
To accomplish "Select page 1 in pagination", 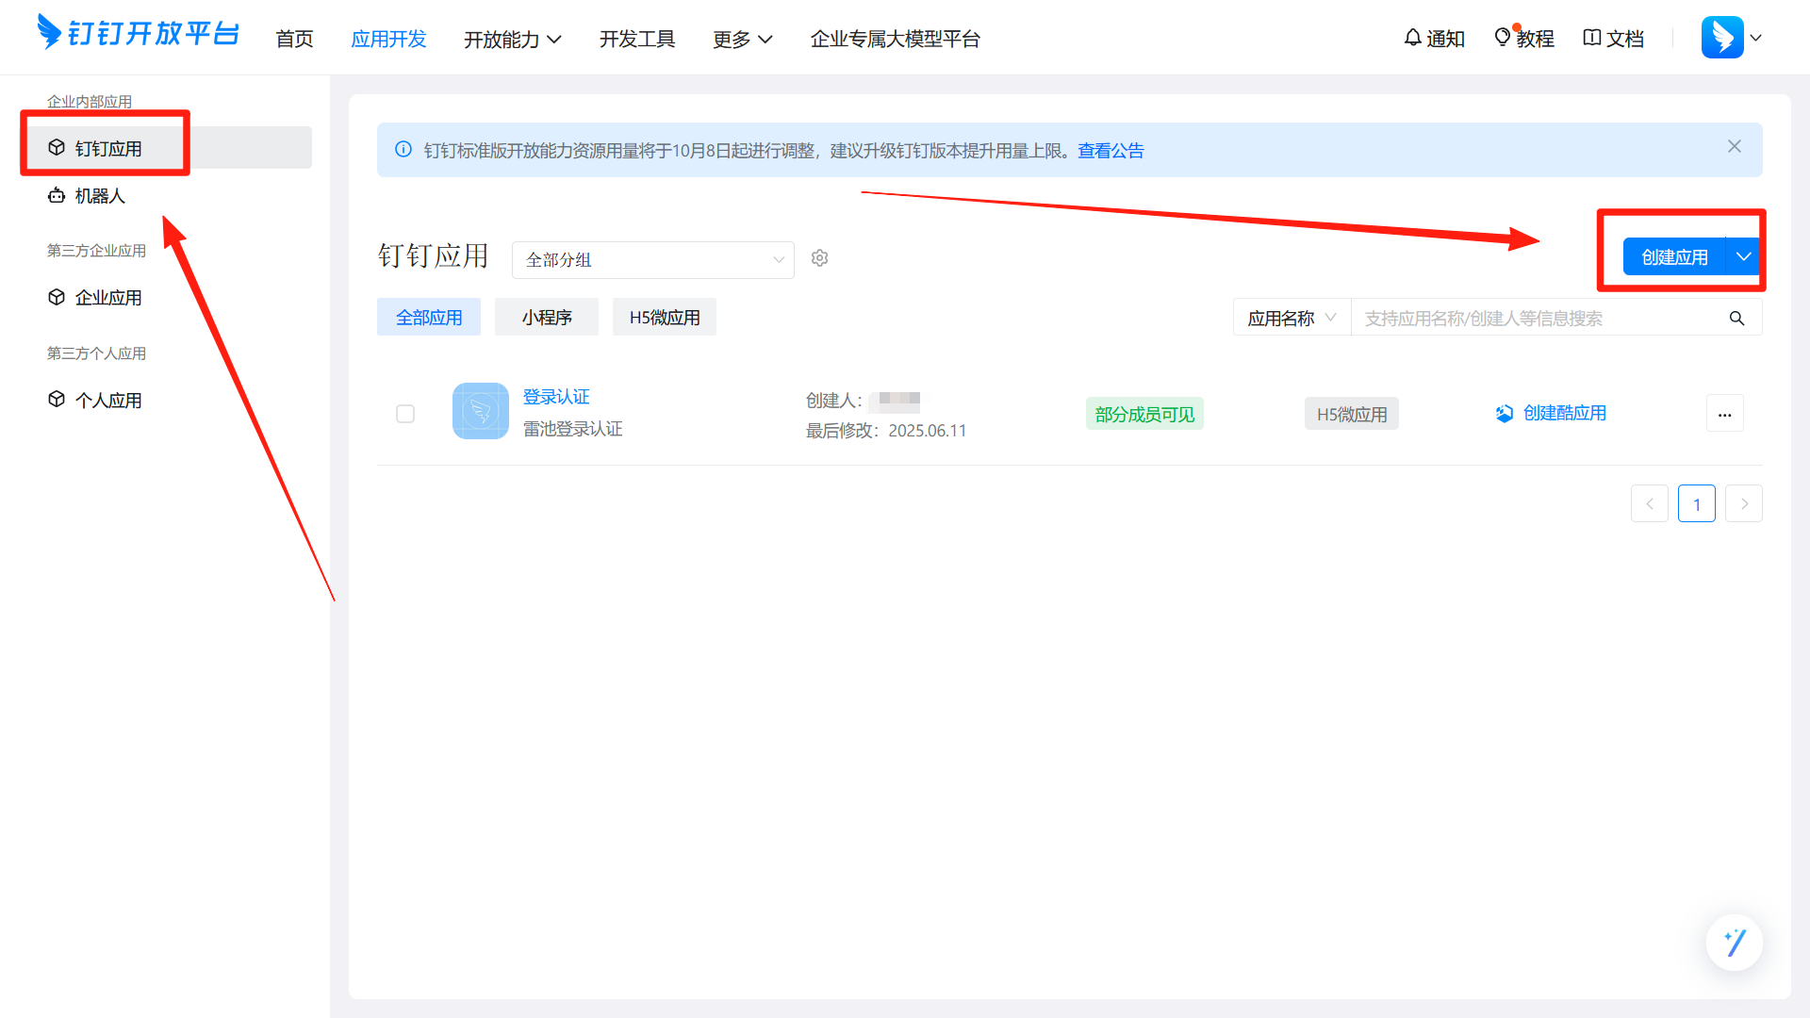I will [x=1697, y=503].
